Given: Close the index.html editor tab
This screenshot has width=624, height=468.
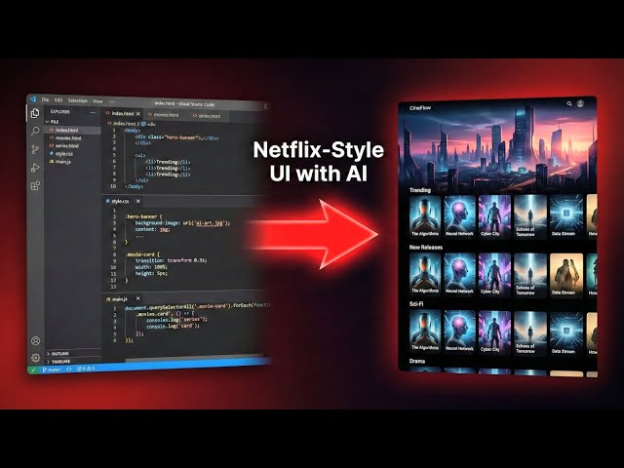Looking at the screenshot, I should pyautogui.click(x=138, y=114).
